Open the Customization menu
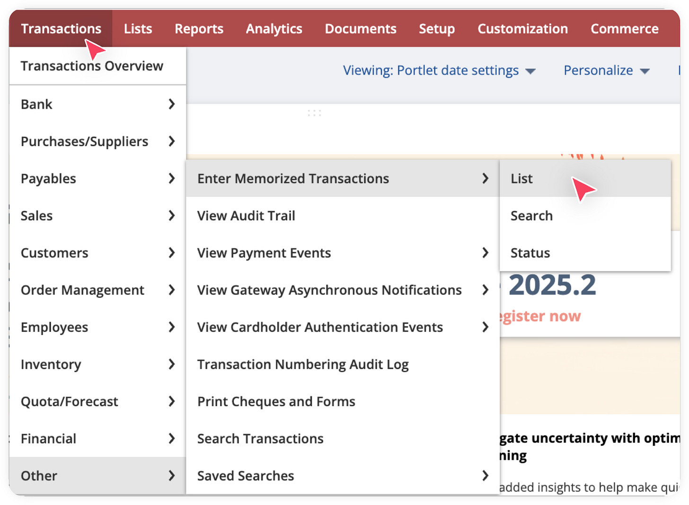Viewport: 689px width, 505px height. coord(523,28)
